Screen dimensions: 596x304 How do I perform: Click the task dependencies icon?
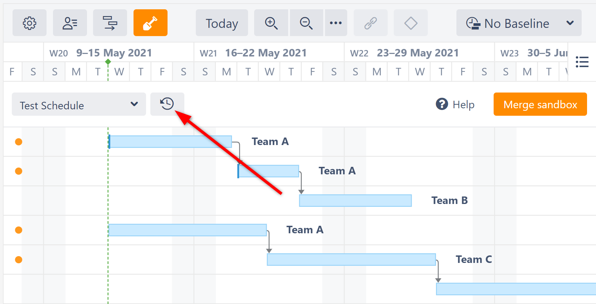[110, 23]
